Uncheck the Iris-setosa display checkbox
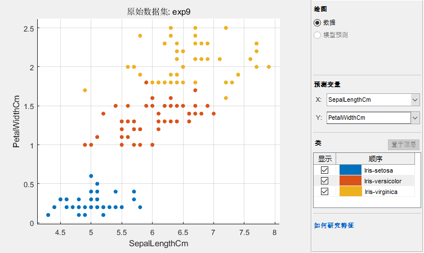Image resolution: width=424 pixels, height=253 pixels. tap(324, 170)
